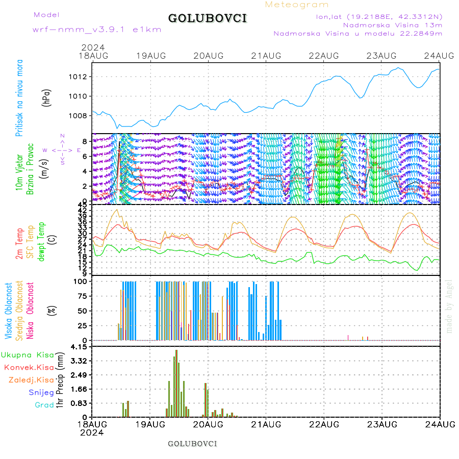Click the orange "Zaledj.Kisa" legend entry
459x459 pixels.
31,380
